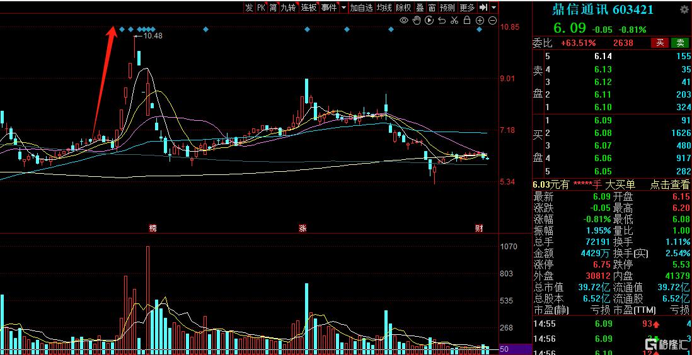Image resolution: width=692 pixels, height=355 pixels.
Task: Toggle 均线 moving averages
Action: pyautogui.click(x=384, y=8)
